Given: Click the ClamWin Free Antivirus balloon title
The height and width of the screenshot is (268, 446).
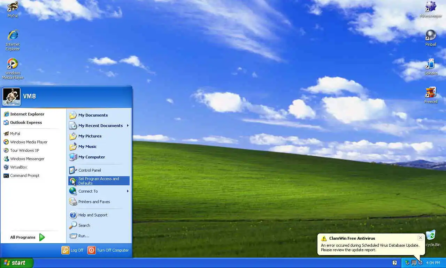Looking at the screenshot, I should pos(352,238).
